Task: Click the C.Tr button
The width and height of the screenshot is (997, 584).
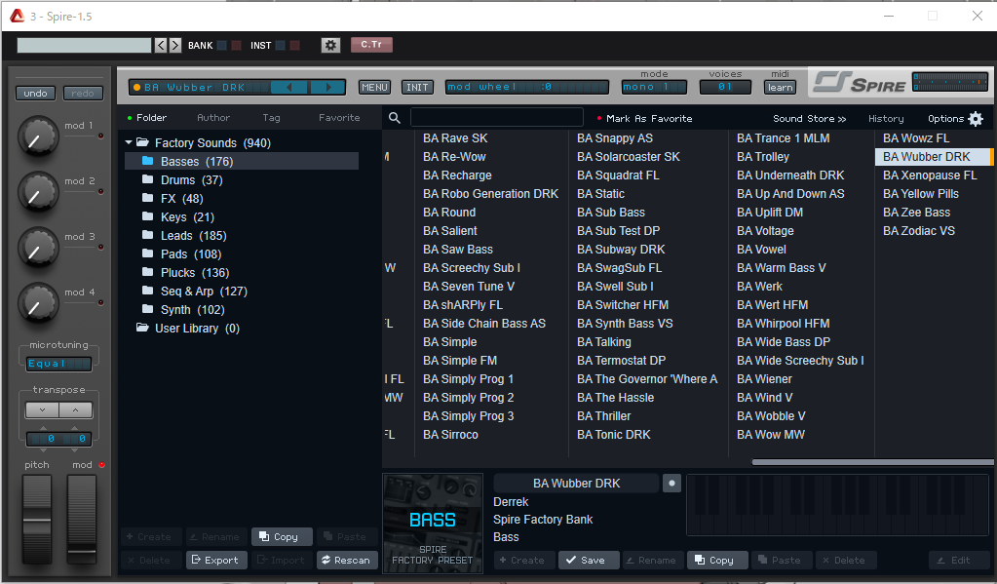Action: [x=371, y=45]
